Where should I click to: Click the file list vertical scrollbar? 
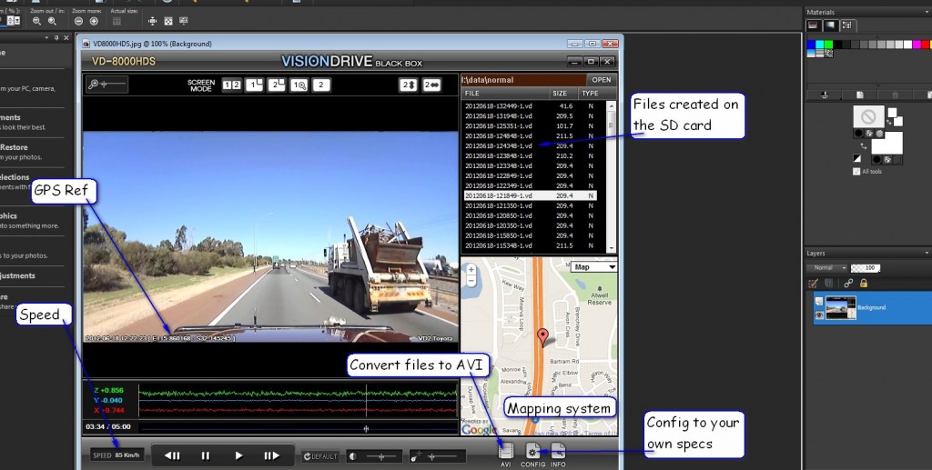tap(611, 176)
